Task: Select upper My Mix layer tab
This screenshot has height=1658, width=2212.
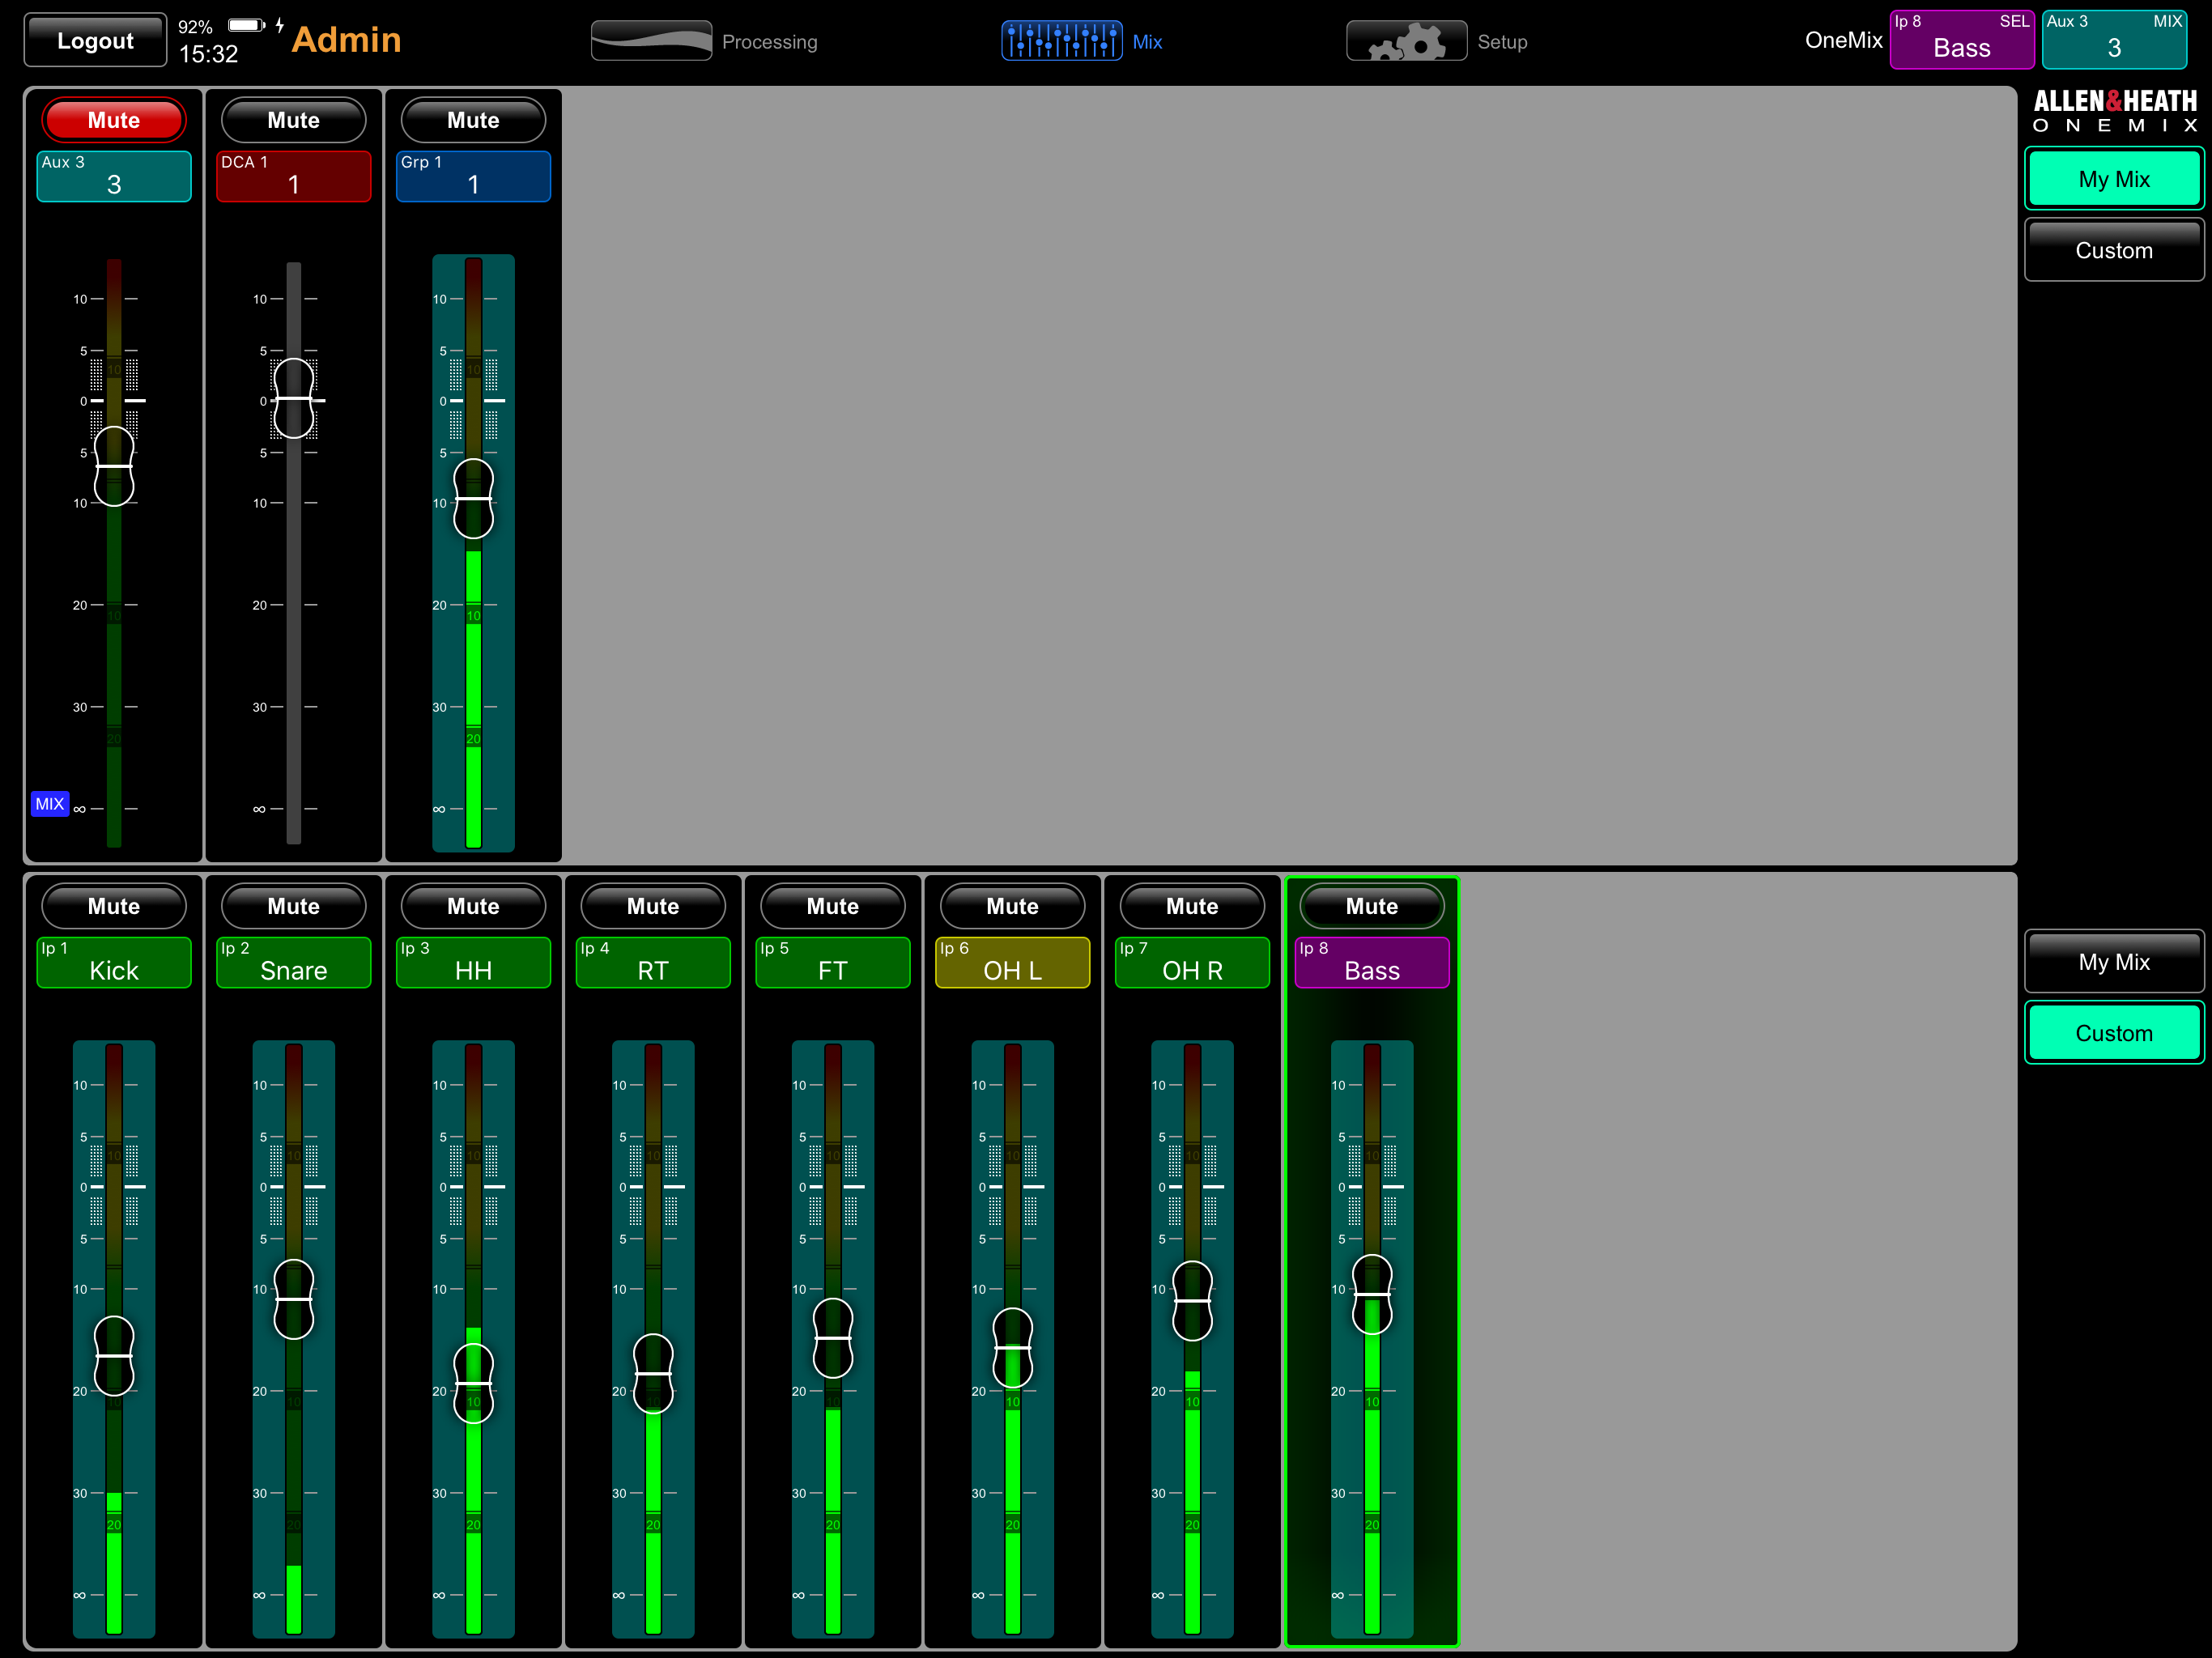Action: click(2113, 179)
